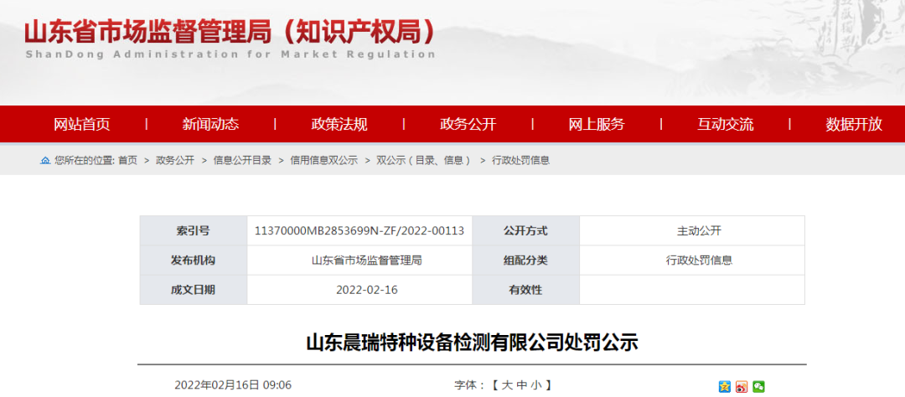The width and height of the screenshot is (905, 397).
Task: Open 信用信息双公示 breadcrumb link
Action: (x=323, y=160)
